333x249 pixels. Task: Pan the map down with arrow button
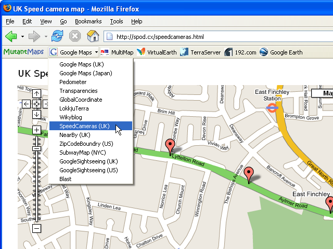[36, 114]
